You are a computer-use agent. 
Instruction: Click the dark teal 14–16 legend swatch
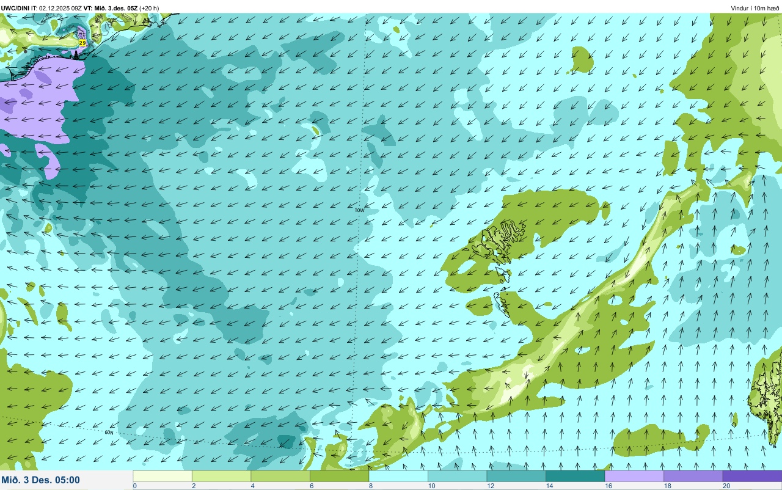(575, 476)
